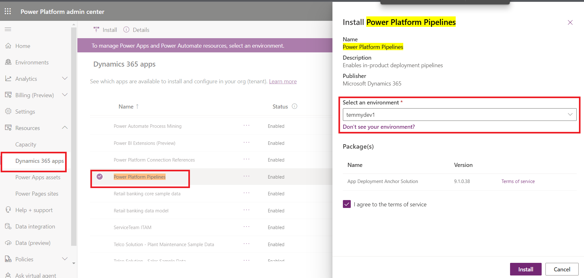
Task: Deselect the Power Platform Pipelines row checkmark
Action: [100, 177]
